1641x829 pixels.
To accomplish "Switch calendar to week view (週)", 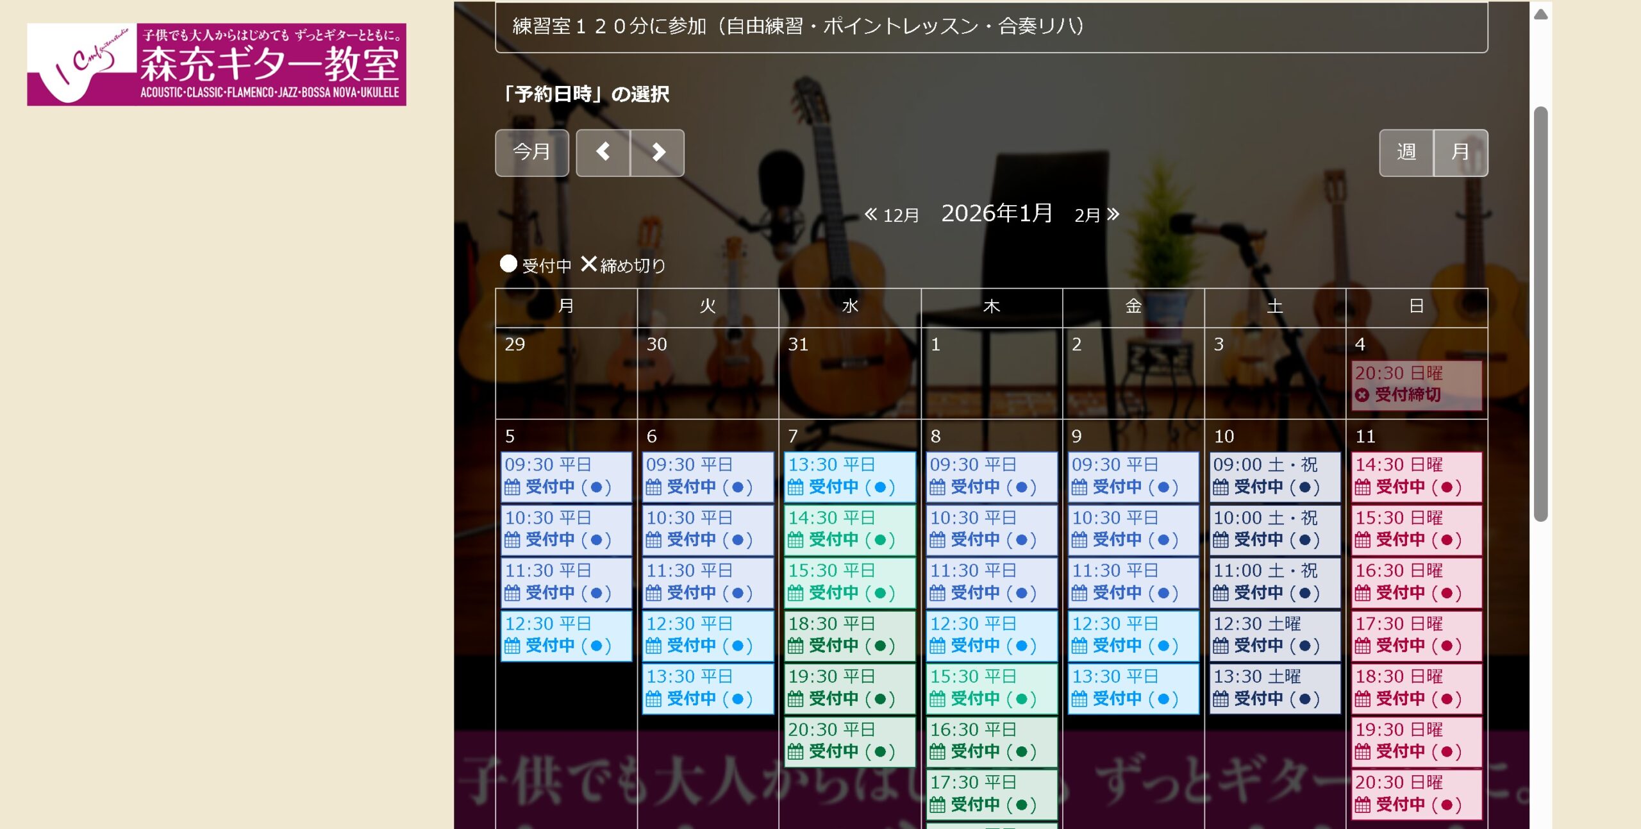I will tap(1406, 153).
